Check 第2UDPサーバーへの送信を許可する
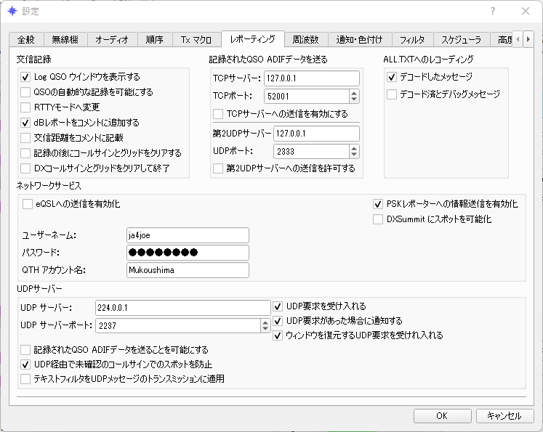The image size is (543, 432). [218, 168]
